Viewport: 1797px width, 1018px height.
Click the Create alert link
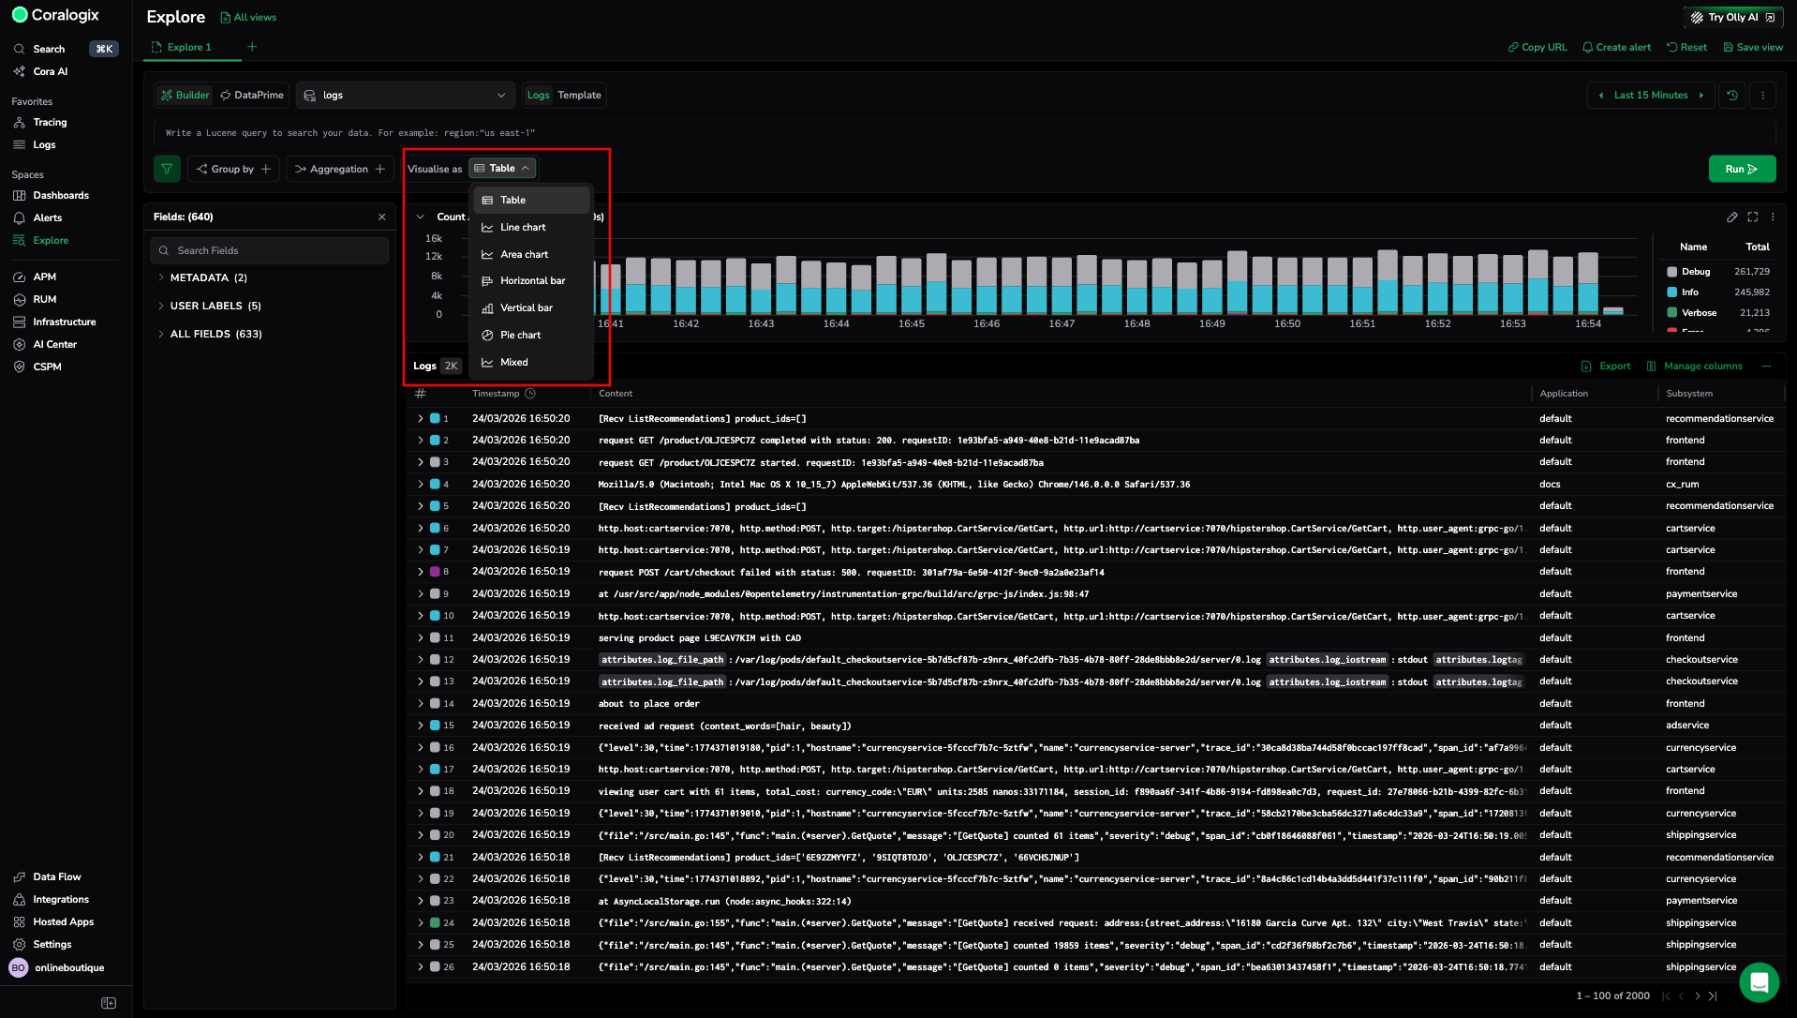1616,47
